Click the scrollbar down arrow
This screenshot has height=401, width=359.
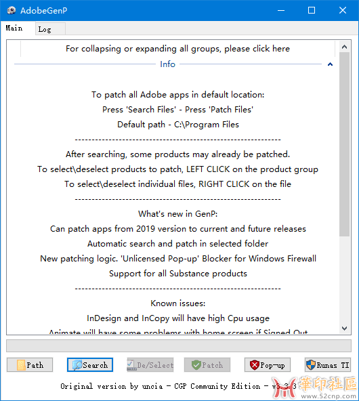[344, 329]
